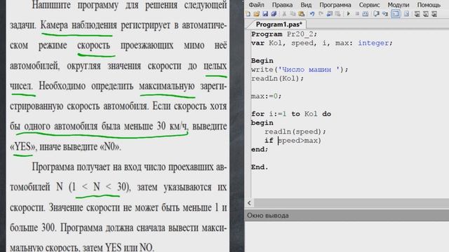The height and width of the screenshot is (252, 449).
Task: Click the word 'integer' in var declaration
Action: pos(373,43)
